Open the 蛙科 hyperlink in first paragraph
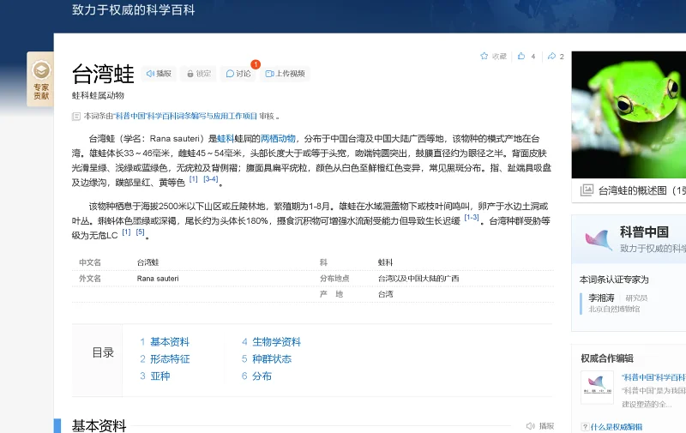 225,138
